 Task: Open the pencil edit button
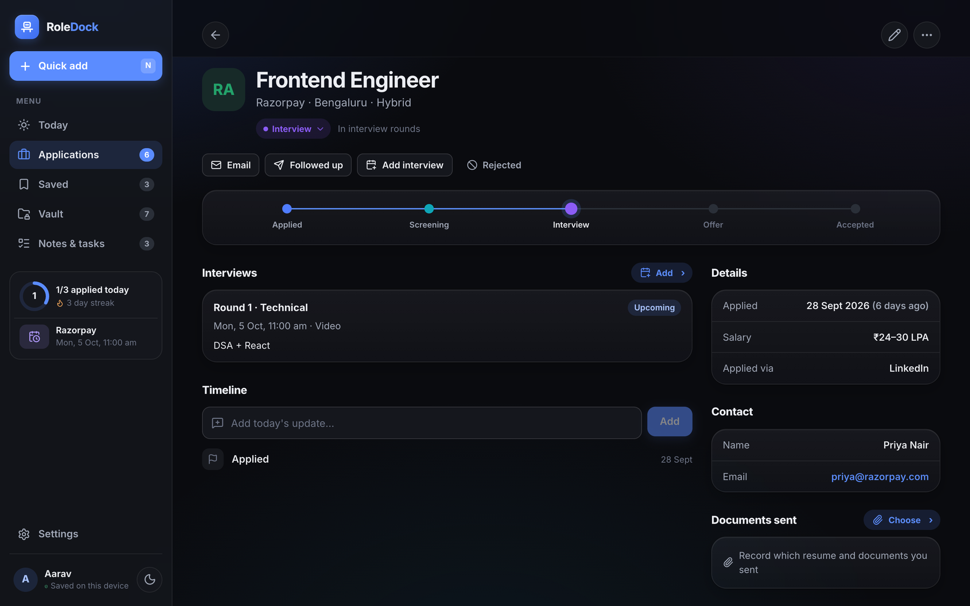click(x=895, y=35)
